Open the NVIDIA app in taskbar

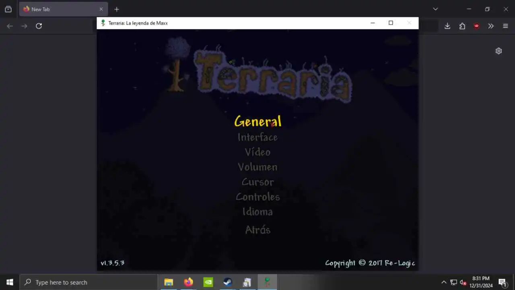point(208,282)
